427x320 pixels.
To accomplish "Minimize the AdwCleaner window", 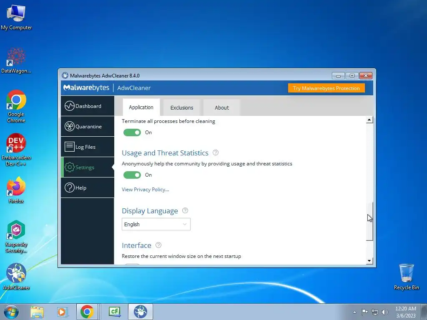I will pos(338,76).
